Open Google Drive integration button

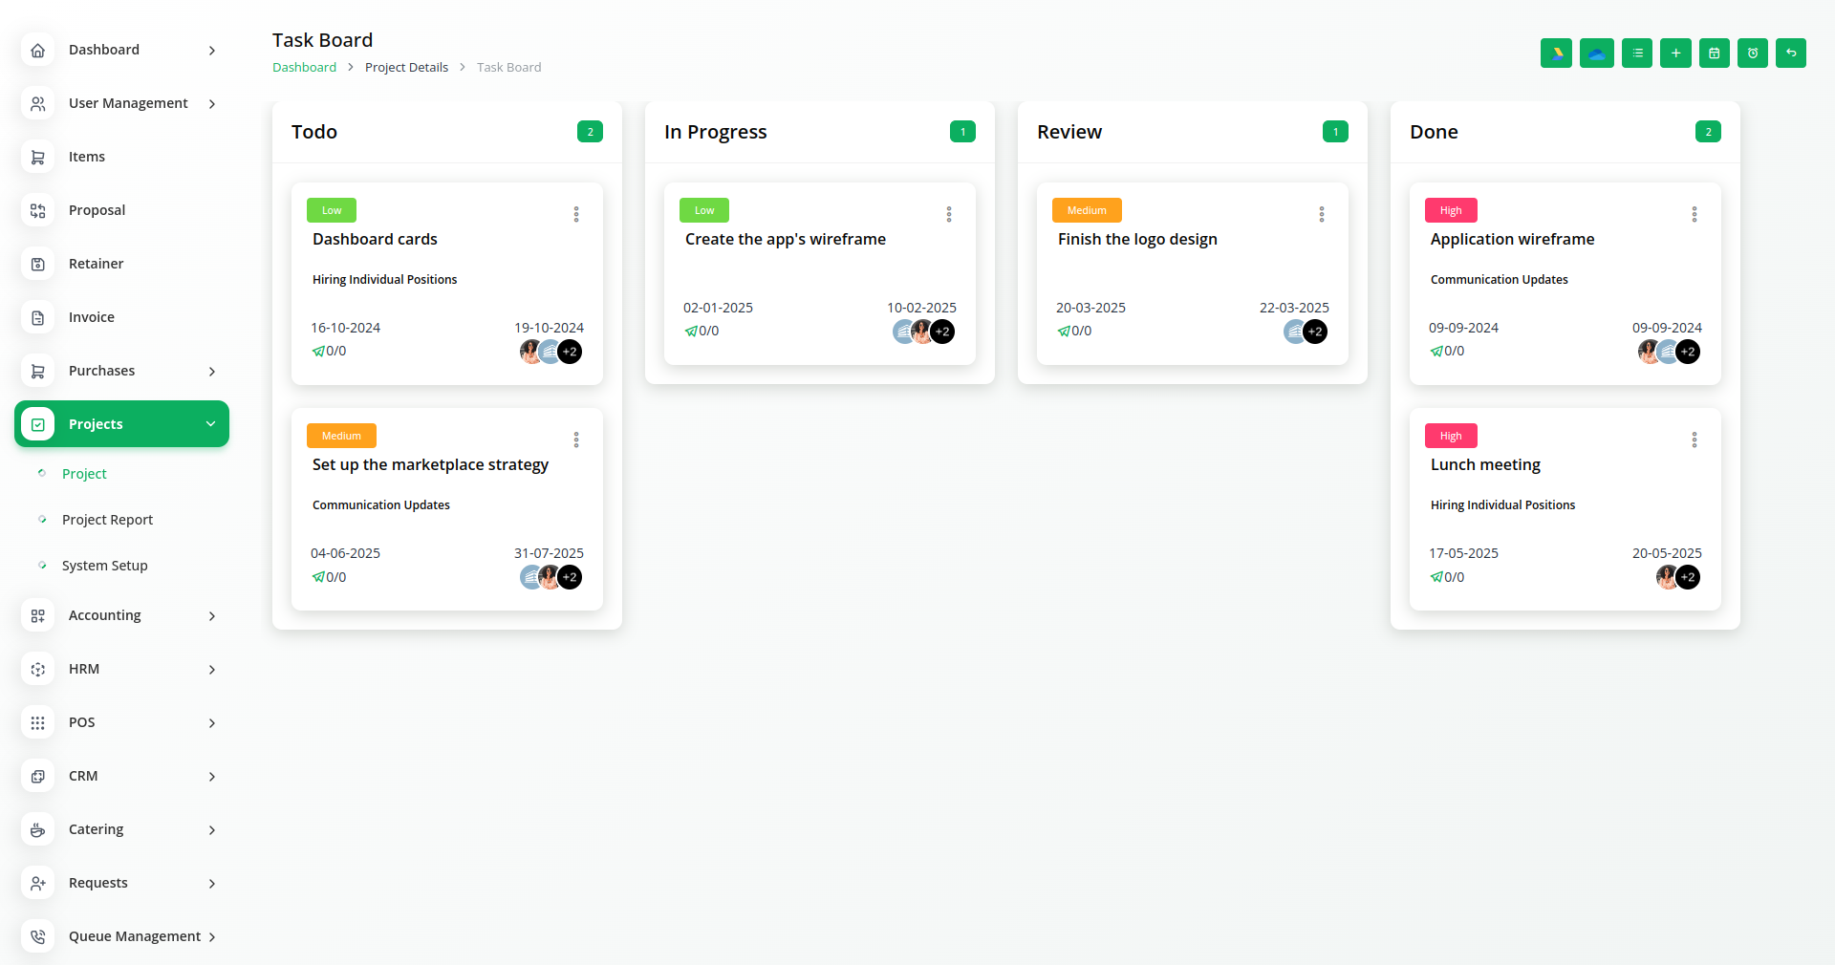click(1556, 54)
